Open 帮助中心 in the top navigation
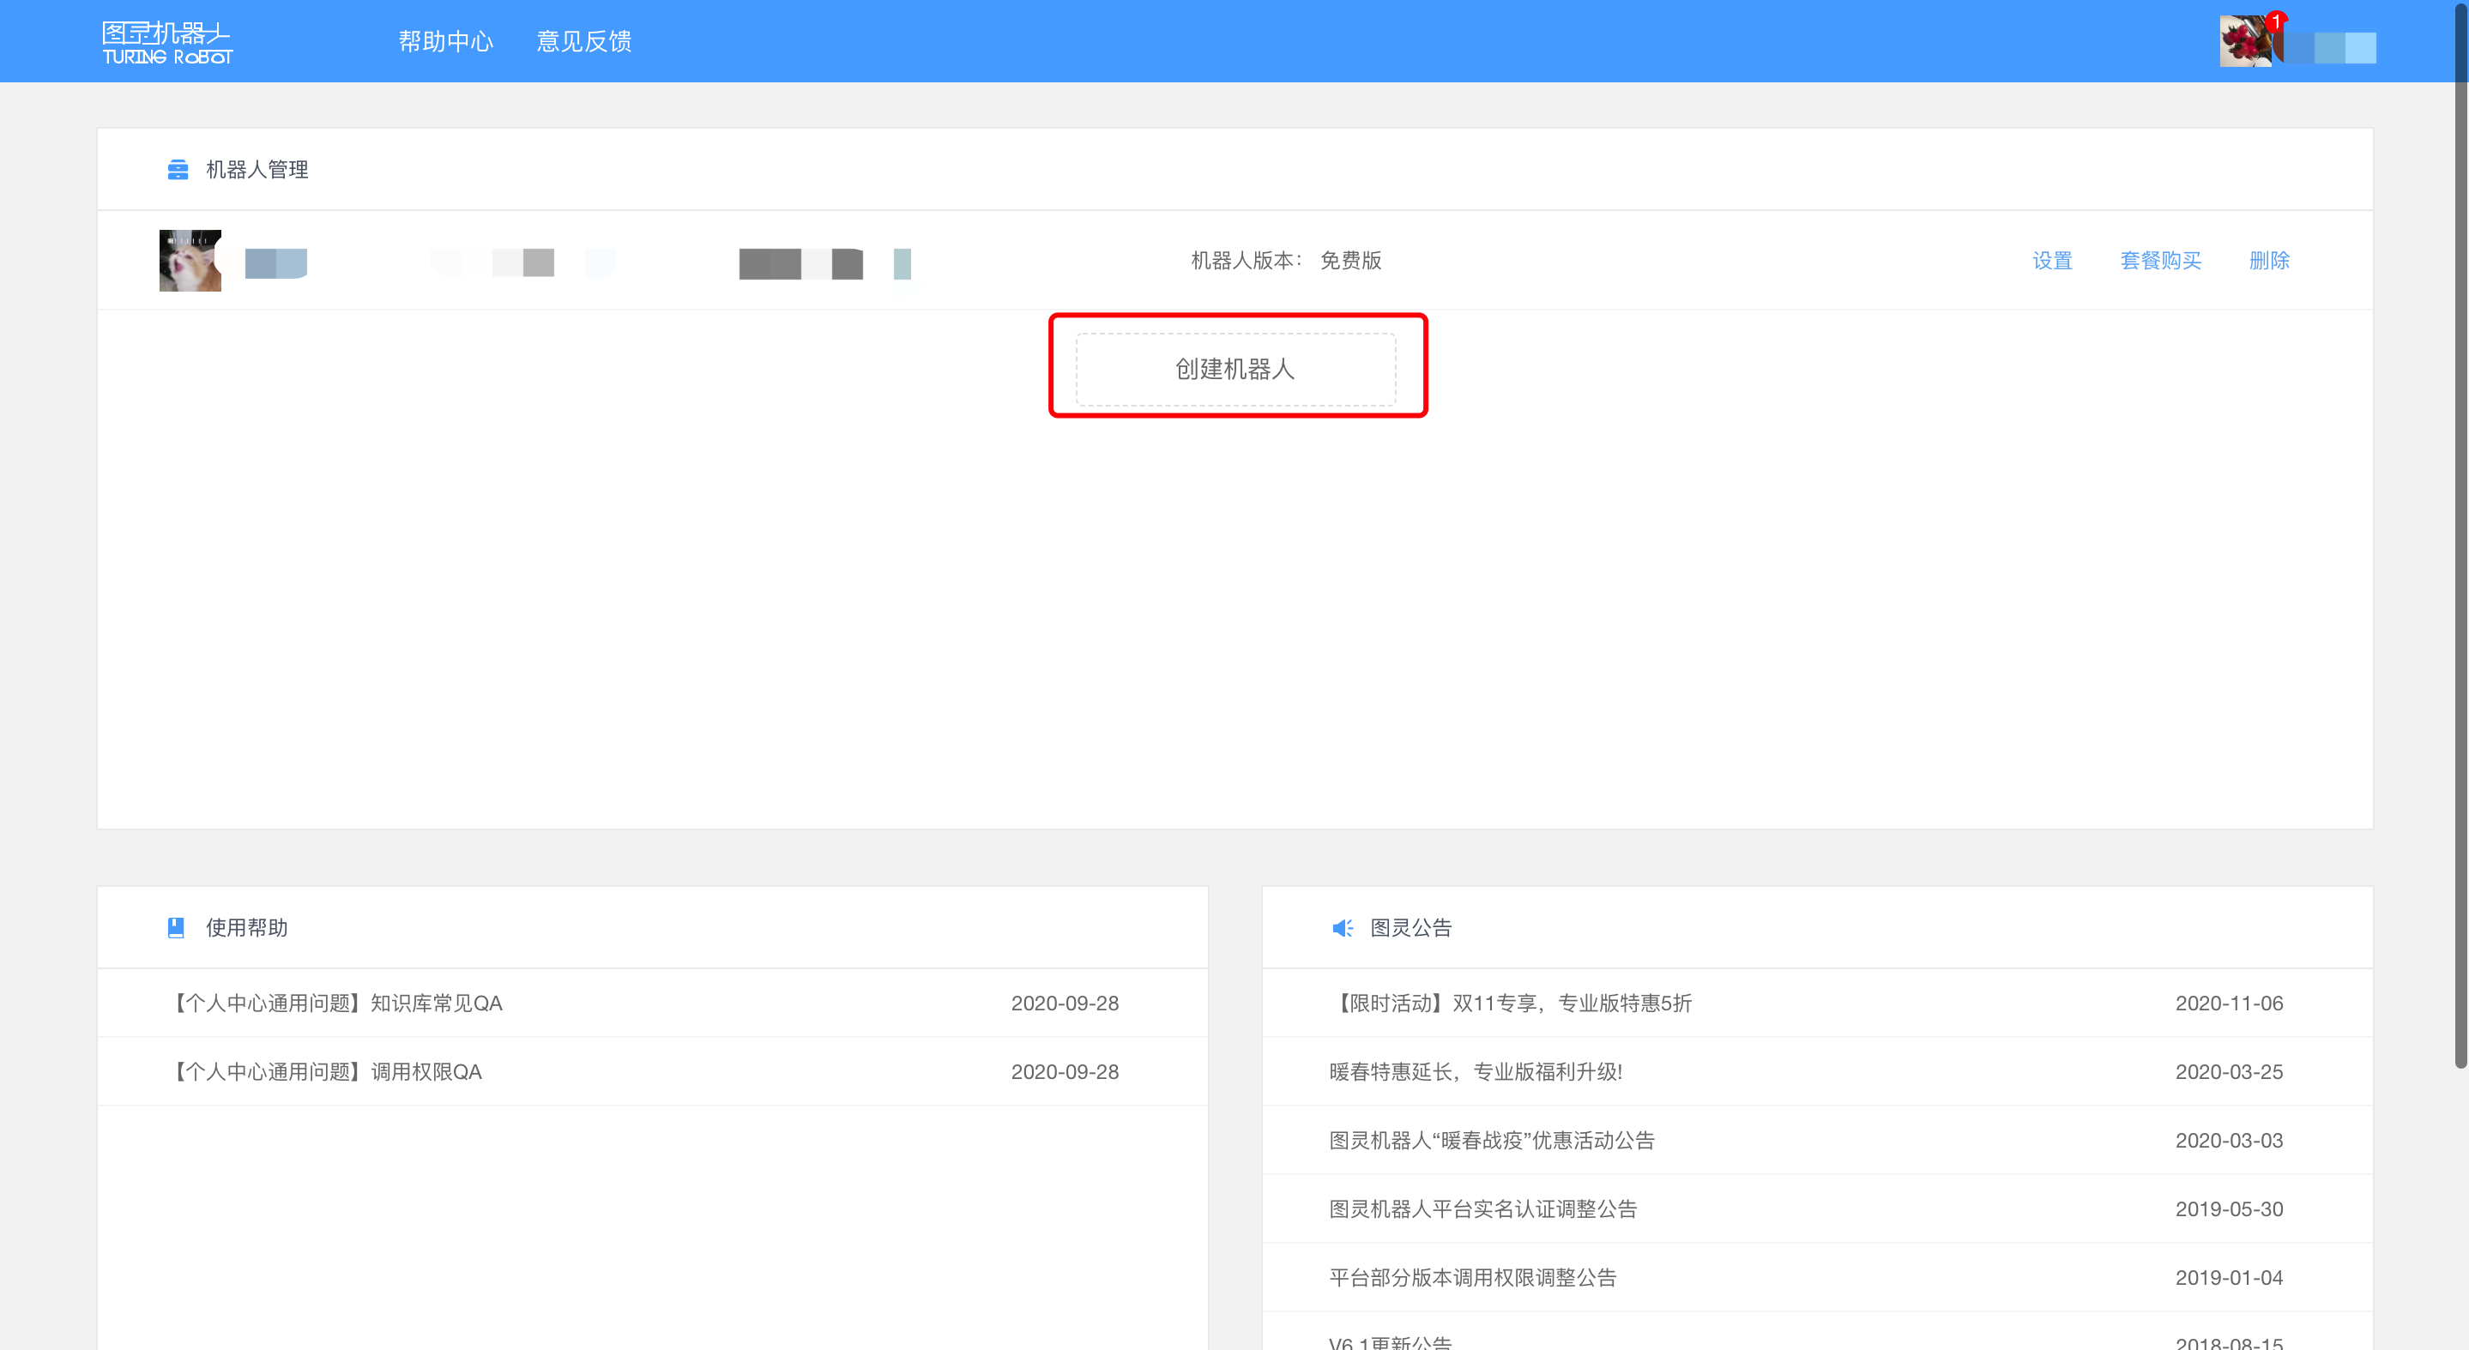 (446, 41)
